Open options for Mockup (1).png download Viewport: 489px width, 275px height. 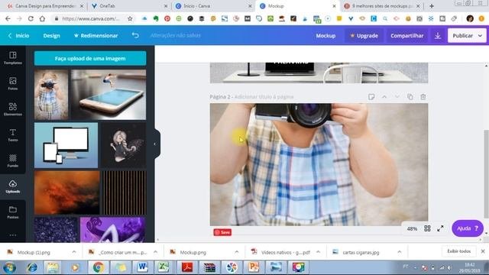[74, 252]
